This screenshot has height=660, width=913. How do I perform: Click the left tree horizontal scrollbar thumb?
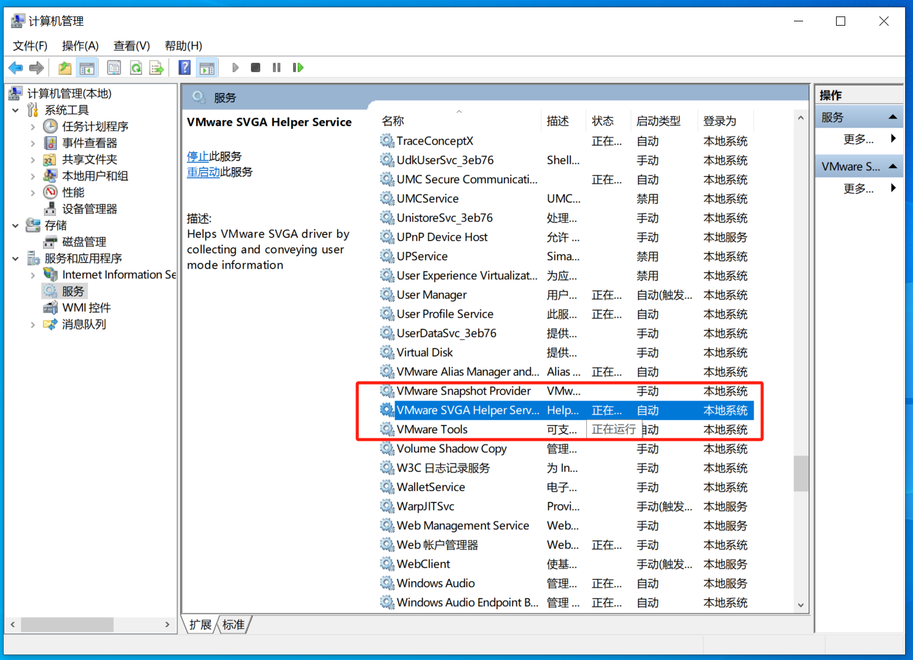click(x=67, y=625)
